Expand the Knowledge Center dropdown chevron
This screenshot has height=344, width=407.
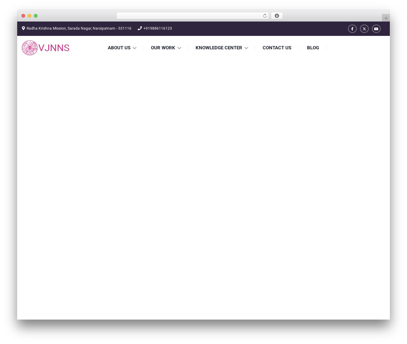[x=246, y=48]
